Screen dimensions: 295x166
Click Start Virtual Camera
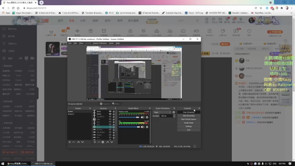pos(188,119)
